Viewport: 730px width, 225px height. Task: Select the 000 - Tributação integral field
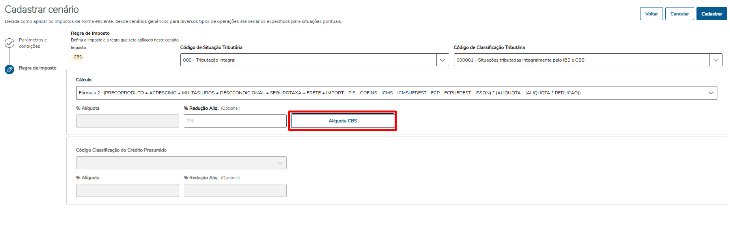coord(308,60)
